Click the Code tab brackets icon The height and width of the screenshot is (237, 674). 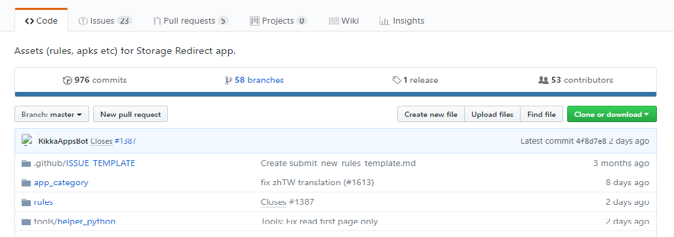pyautogui.click(x=30, y=20)
